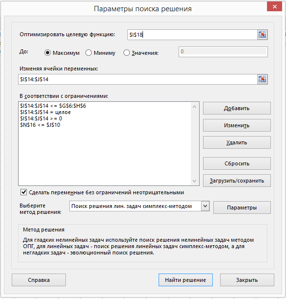Click range selector icon for objective cell

262,35
